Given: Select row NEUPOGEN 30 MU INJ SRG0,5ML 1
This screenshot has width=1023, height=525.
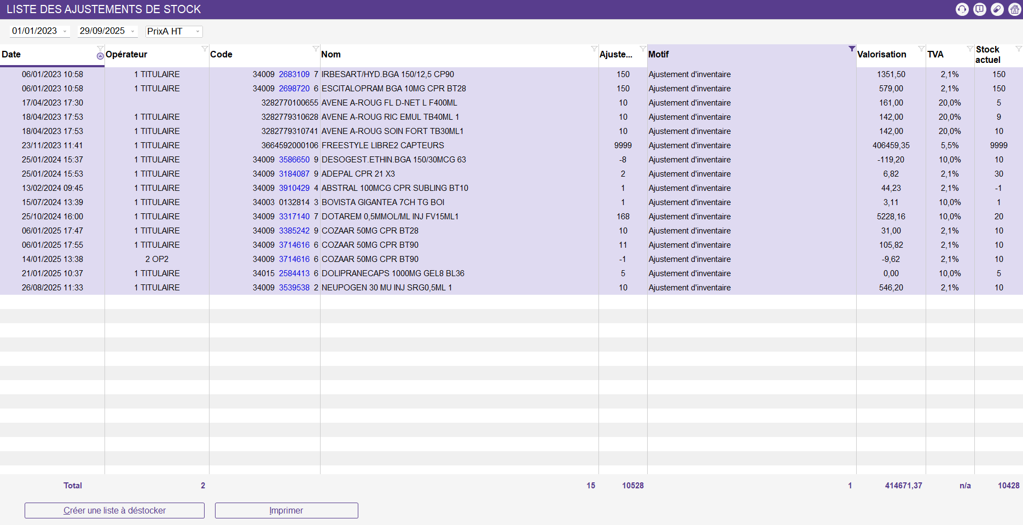Looking at the screenshot, I should [512, 288].
